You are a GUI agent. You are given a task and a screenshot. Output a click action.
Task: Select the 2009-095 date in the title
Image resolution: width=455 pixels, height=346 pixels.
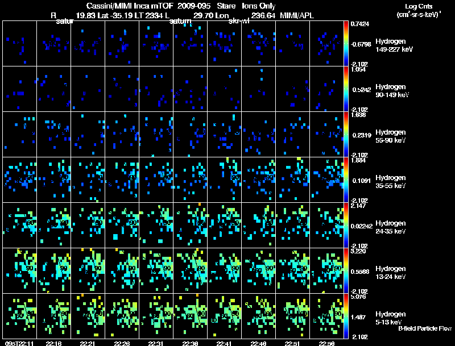(x=194, y=6)
